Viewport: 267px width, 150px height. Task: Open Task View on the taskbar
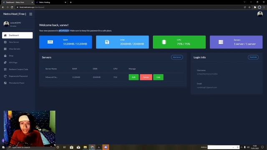click(x=65, y=147)
